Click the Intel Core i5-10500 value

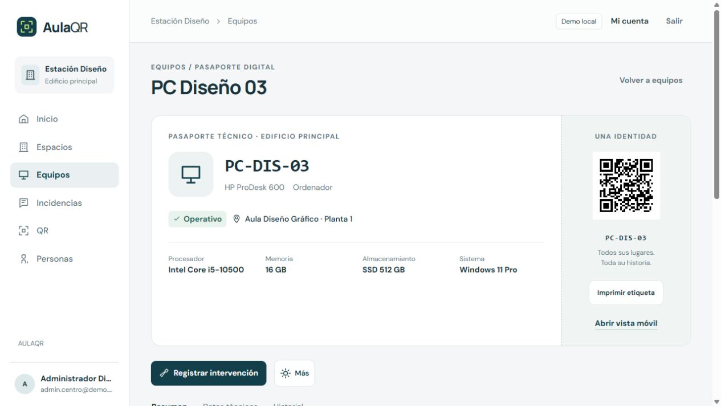206,270
